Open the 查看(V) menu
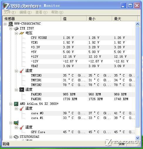Image resolution: width=143 pixels, height=149 pixels. tap(41, 12)
